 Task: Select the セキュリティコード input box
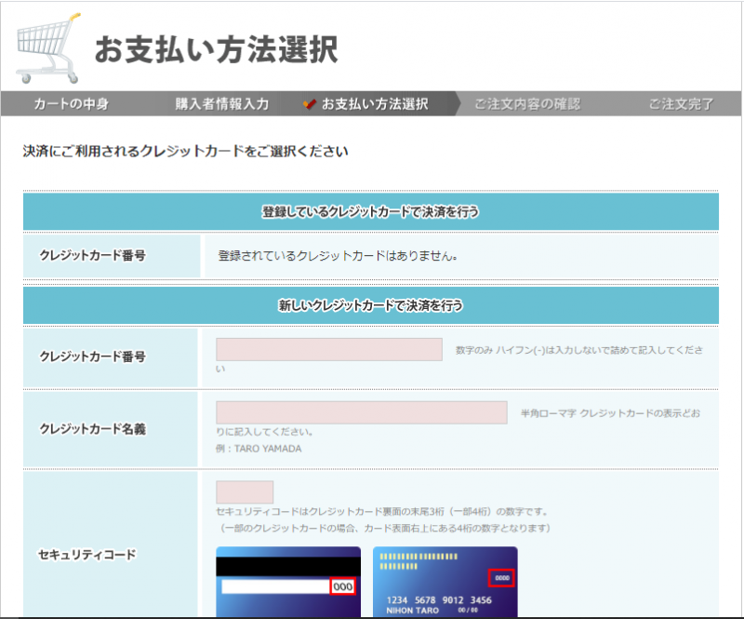[x=245, y=492]
